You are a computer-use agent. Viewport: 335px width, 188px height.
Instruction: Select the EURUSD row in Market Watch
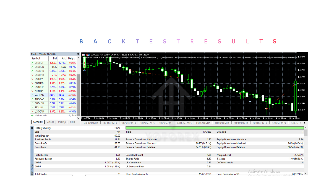[x=39, y=91]
